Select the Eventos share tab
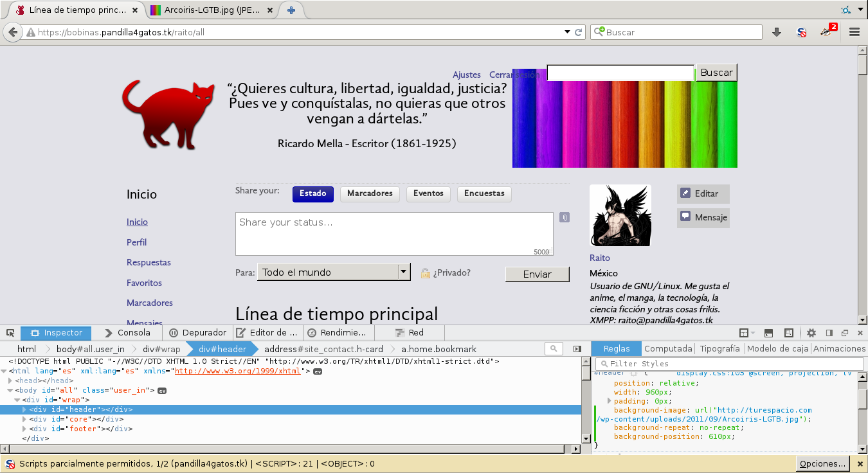This screenshot has height=473, width=868. (x=428, y=193)
